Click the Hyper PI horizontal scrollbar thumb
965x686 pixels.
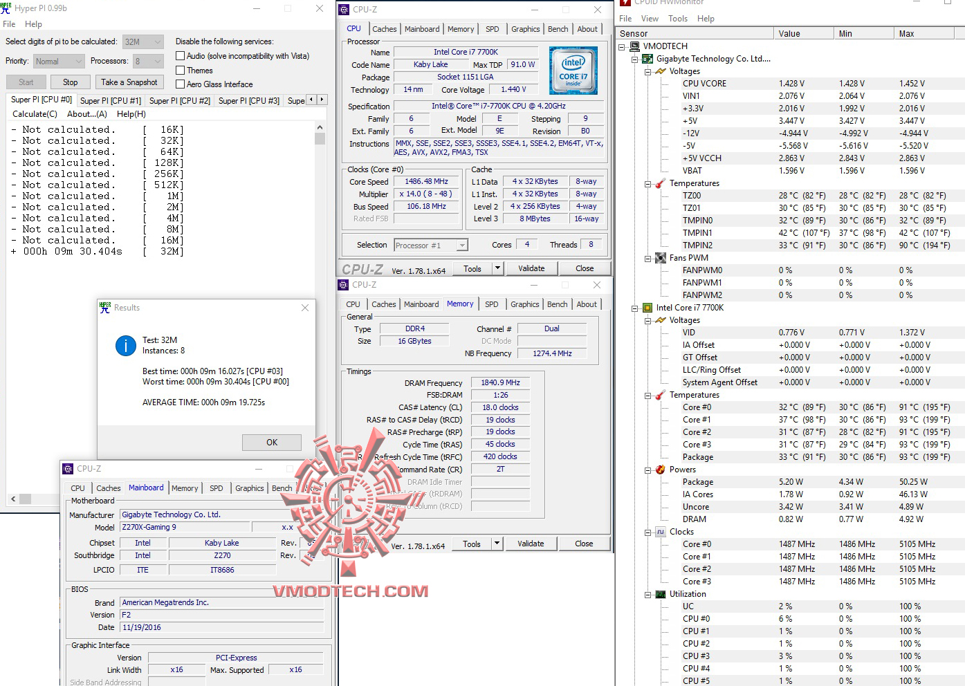click(x=26, y=499)
